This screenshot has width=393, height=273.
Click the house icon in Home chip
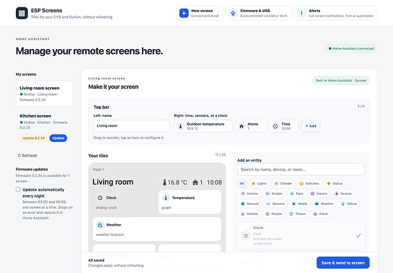pos(241,126)
